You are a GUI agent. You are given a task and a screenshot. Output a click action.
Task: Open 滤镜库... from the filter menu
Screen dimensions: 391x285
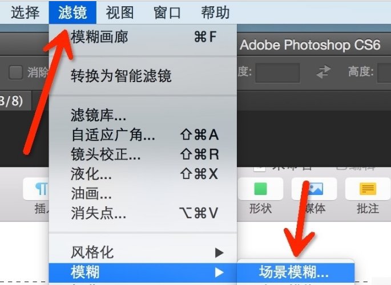point(143,115)
